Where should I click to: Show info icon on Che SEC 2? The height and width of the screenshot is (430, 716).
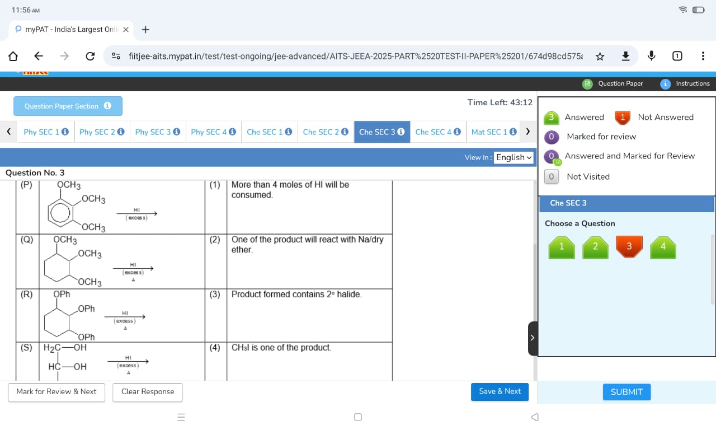tap(345, 132)
